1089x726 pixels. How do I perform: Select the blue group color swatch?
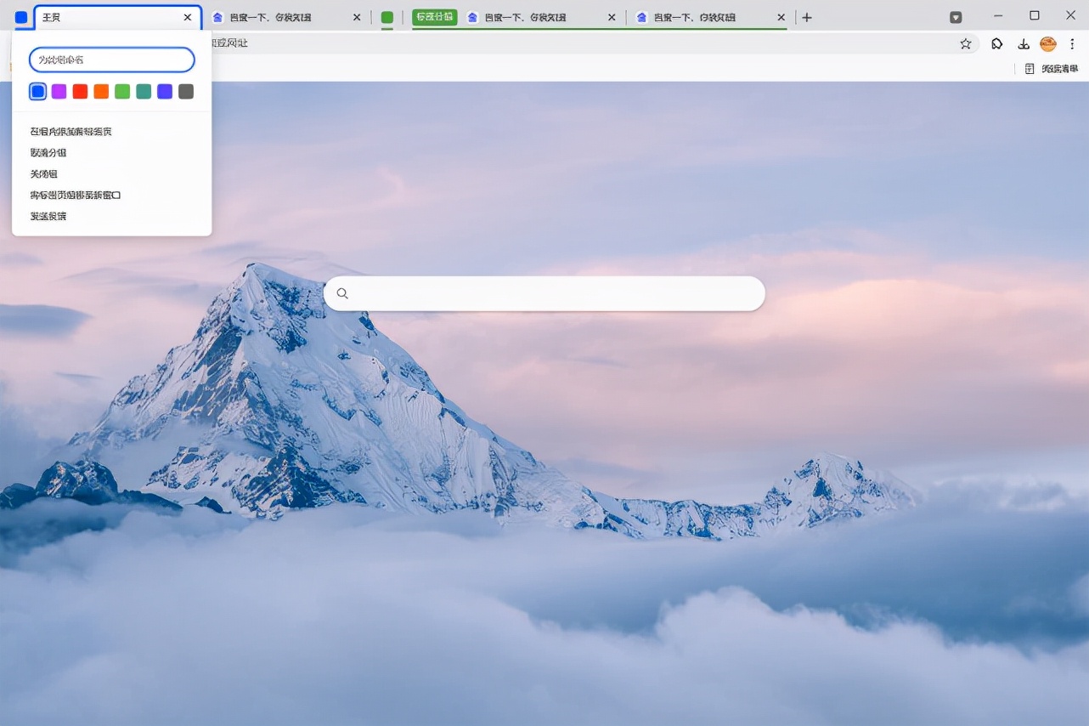(x=37, y=91)
